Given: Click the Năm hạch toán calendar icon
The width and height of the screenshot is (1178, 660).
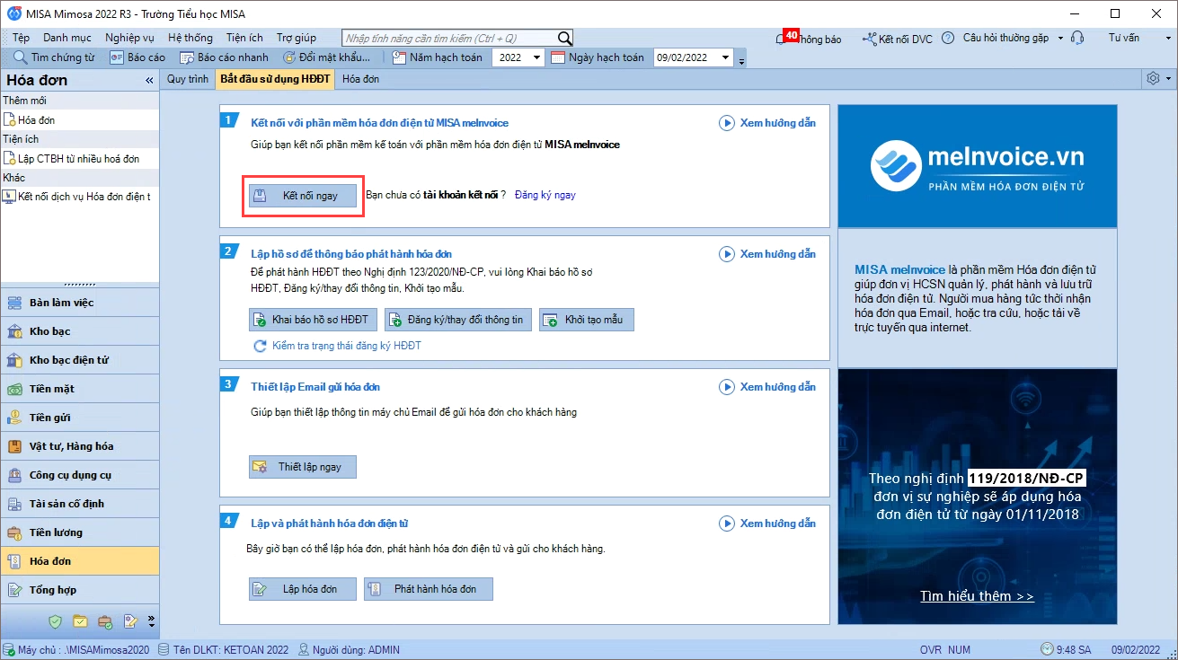Looking at the screenshot, I should 398,57.
